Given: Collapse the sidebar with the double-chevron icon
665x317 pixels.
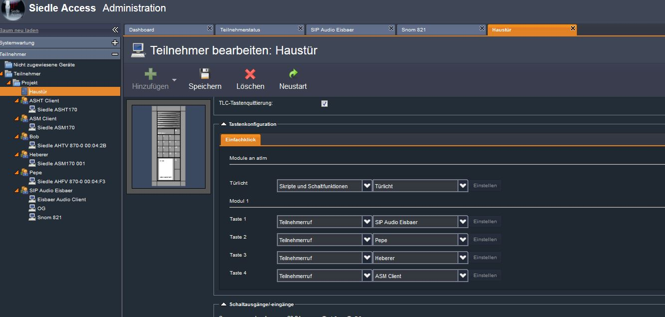Looking at the screenshot, I should (x=115, y=30).
